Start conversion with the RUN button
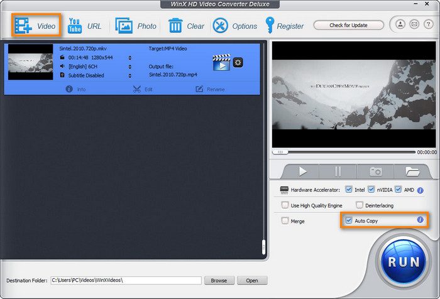Screen dimensions: 440x299 point(404,261)
